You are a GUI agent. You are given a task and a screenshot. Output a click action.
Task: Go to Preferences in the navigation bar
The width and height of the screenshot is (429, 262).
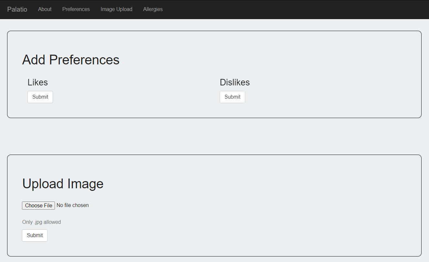point(76,9)
